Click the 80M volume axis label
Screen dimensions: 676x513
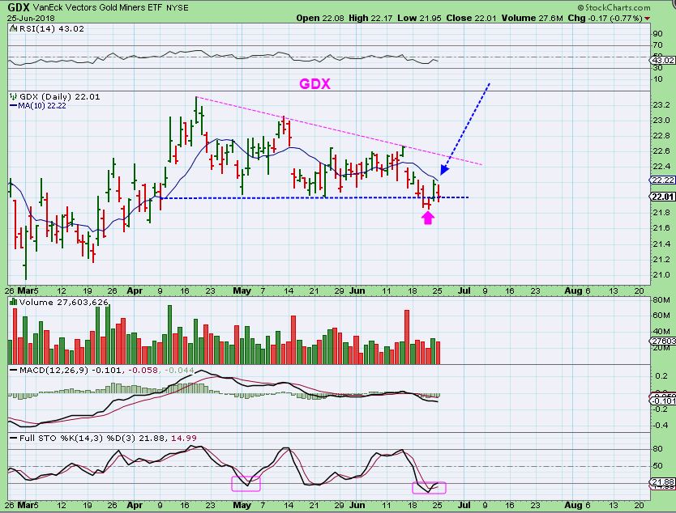(x=661, y=300)
